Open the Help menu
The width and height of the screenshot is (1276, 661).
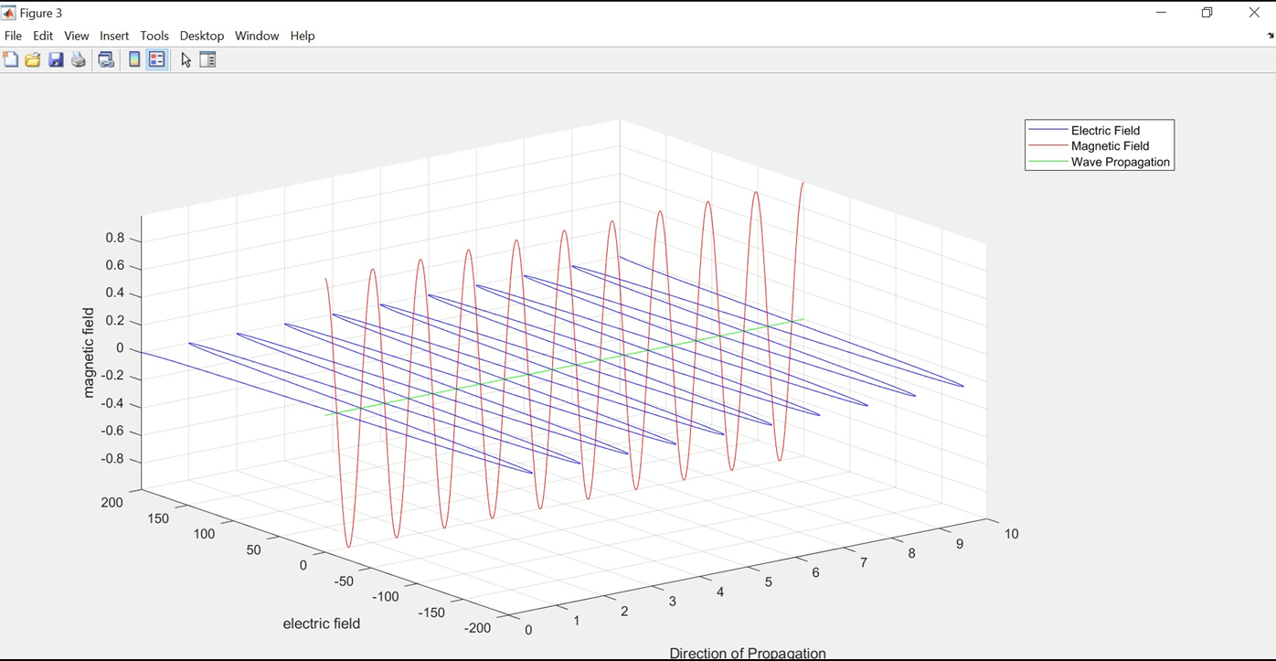pyautogui.click(x=302, y=36)
